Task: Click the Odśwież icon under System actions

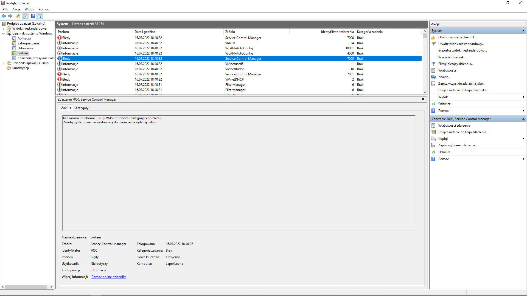Action: click(x=433, y=104)
